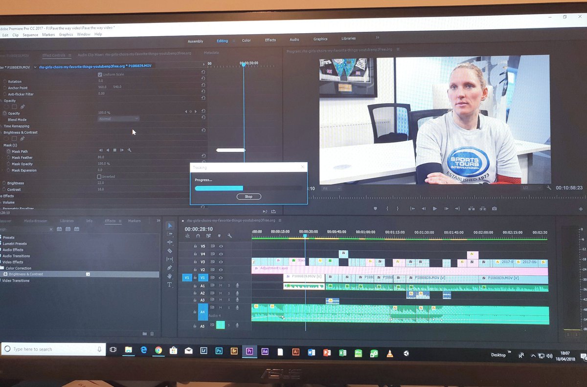Toggle timeline Snap magnet icon
The image size is (587, 387).
click(x=198, y=236)
